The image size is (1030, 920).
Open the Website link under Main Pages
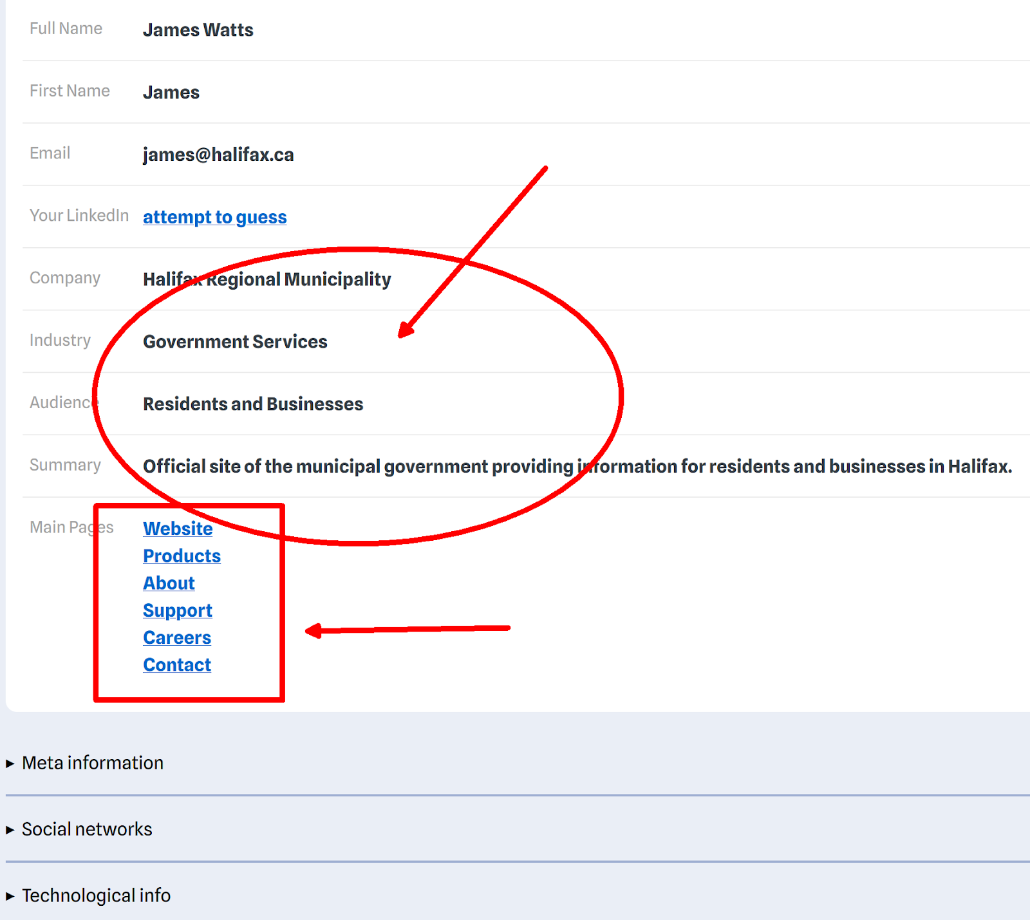pos(178,529)
